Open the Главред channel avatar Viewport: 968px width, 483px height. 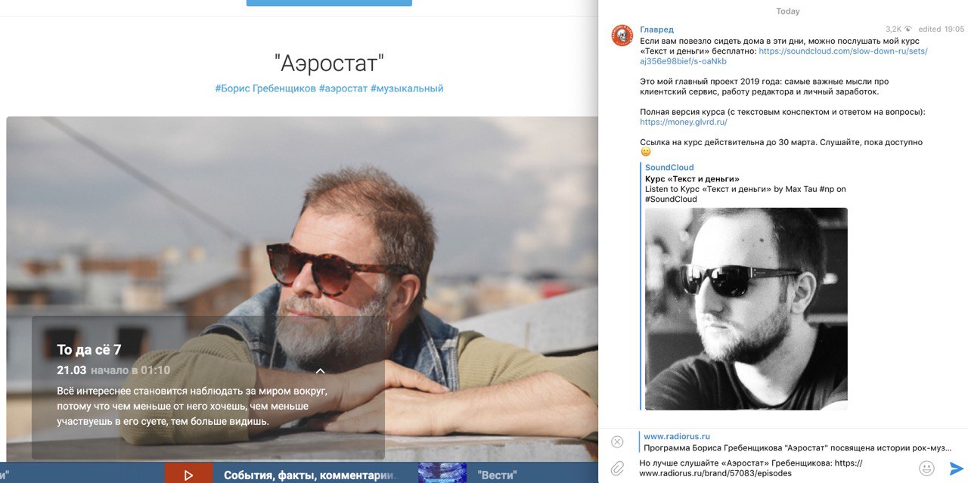click(622, 36)
